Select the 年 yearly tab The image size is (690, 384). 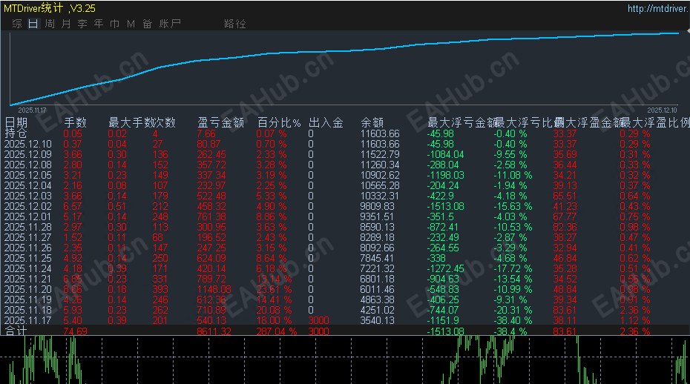coord(99,24)
